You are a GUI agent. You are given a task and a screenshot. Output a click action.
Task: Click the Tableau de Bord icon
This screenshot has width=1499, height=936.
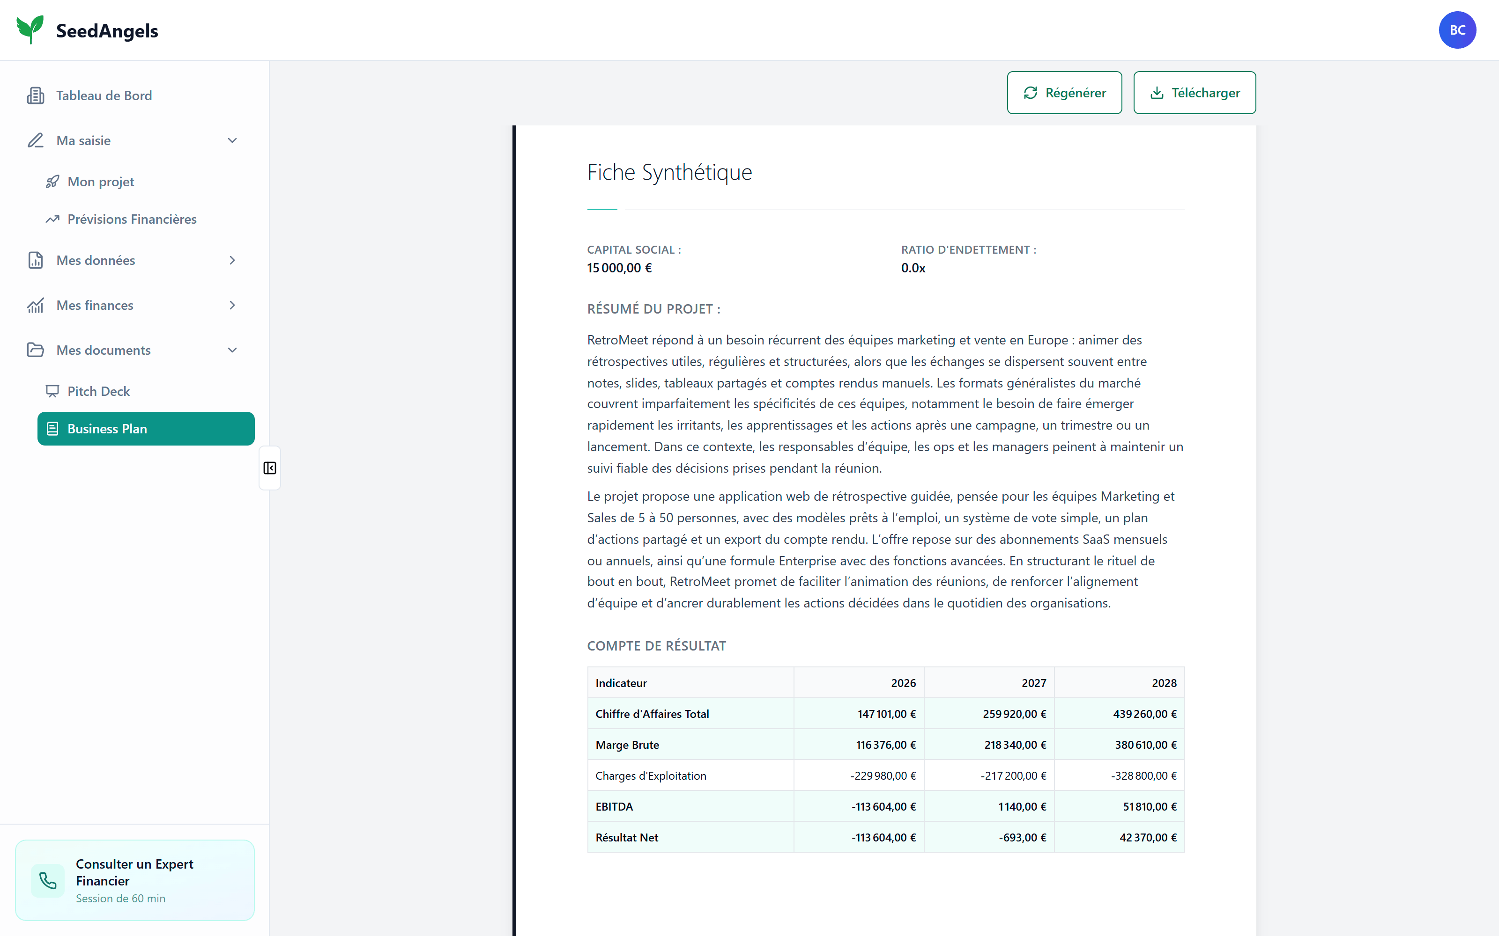pos(35,95)
